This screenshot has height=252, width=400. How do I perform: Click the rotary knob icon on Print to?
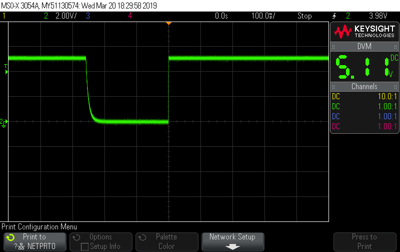point(10,237)
